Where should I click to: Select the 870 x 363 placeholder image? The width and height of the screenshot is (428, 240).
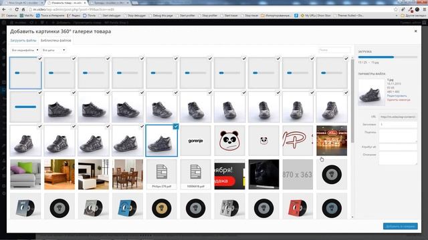[298, 175]
